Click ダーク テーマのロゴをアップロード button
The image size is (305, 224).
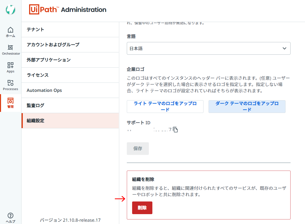coord(247,107)
